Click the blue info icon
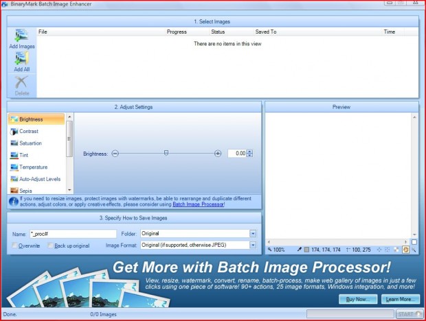426x321 pixels. (14, 202)
